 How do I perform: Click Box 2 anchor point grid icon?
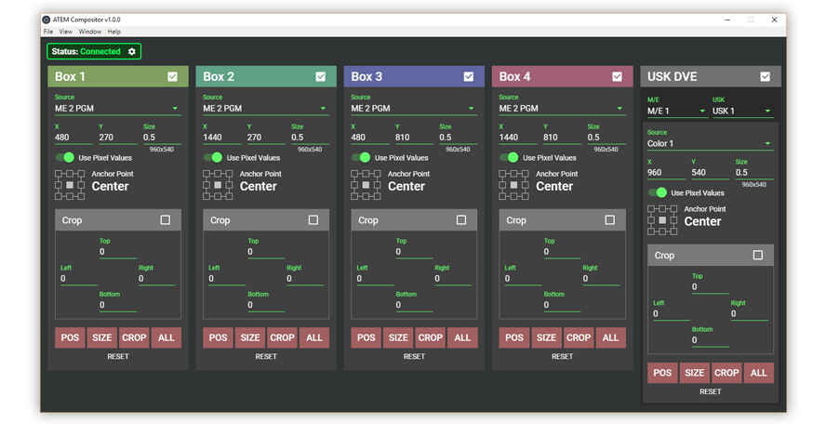218,185
